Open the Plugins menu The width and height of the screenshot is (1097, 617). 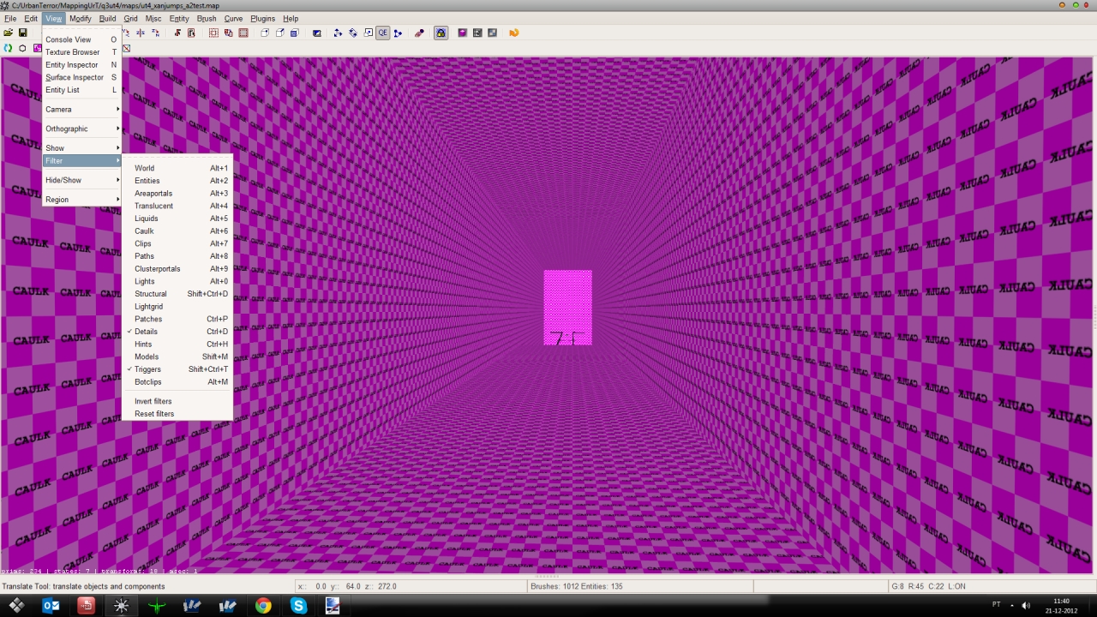(x=262, y=18)
